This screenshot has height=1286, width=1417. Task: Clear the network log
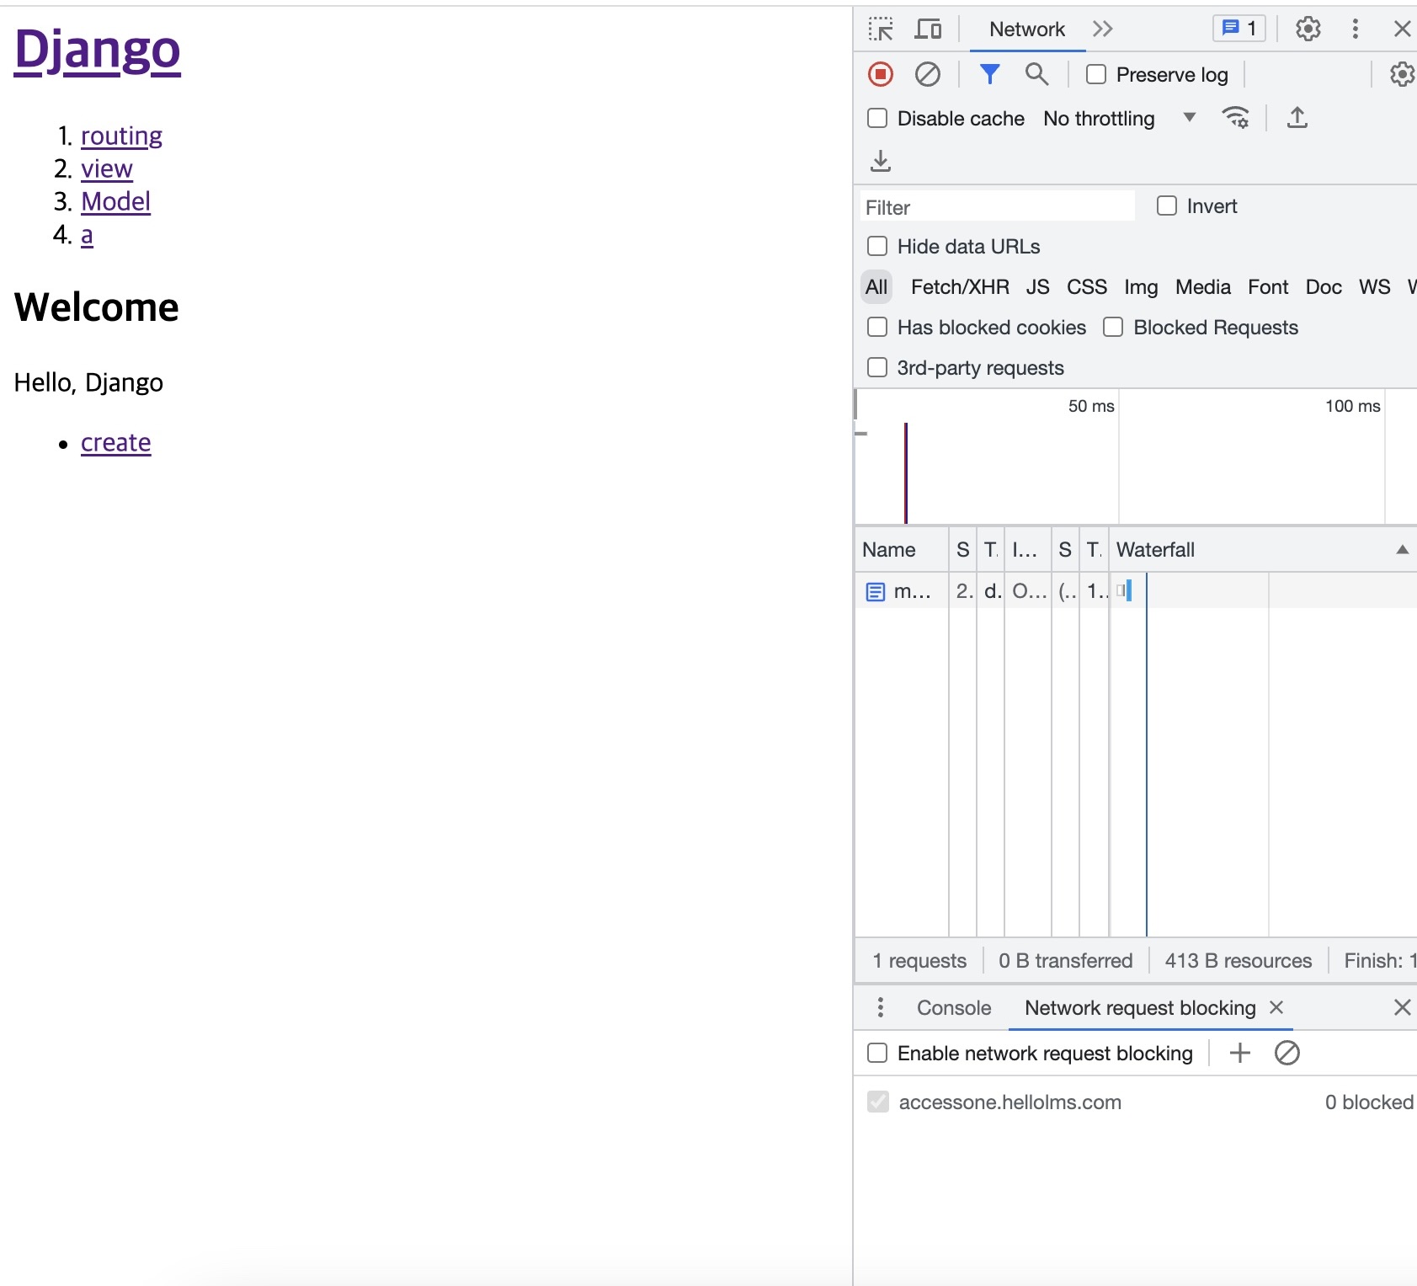click(x=927, y=74)
